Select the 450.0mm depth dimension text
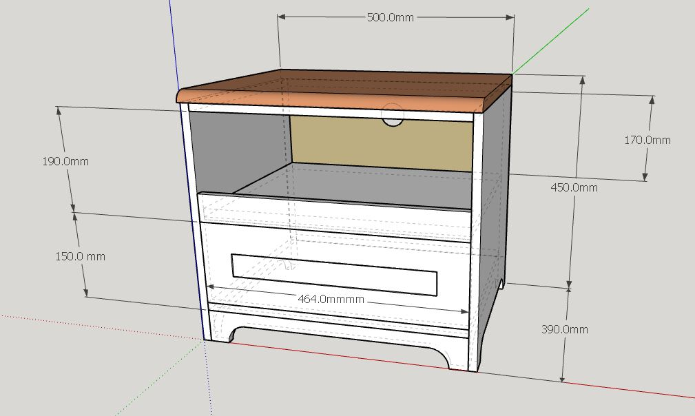 574,187
